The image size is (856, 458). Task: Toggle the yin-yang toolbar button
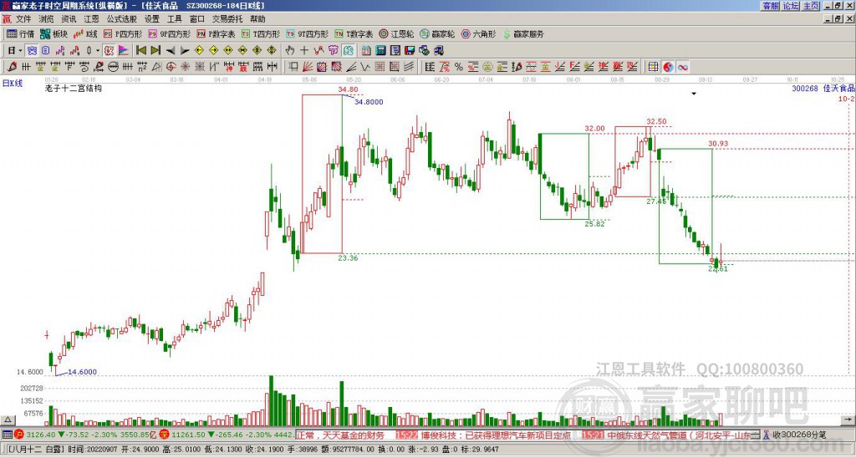point(668,67)
